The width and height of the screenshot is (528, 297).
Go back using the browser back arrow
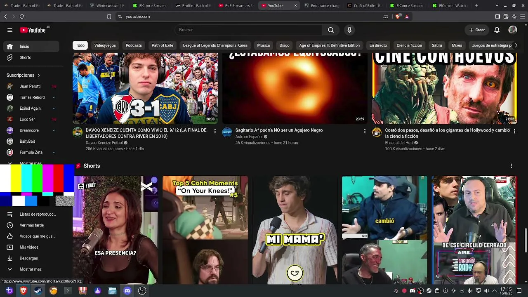(x=5, y=16)
